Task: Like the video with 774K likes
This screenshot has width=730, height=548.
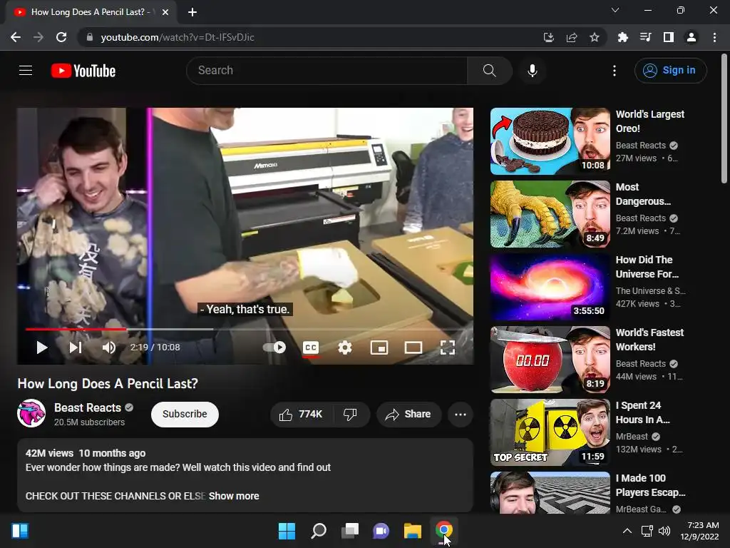Action: (x=302, y=415)
